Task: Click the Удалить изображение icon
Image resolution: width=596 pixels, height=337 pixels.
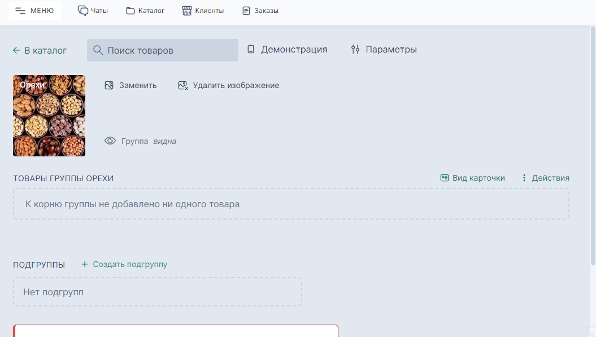Action: [x=182, y=85]
